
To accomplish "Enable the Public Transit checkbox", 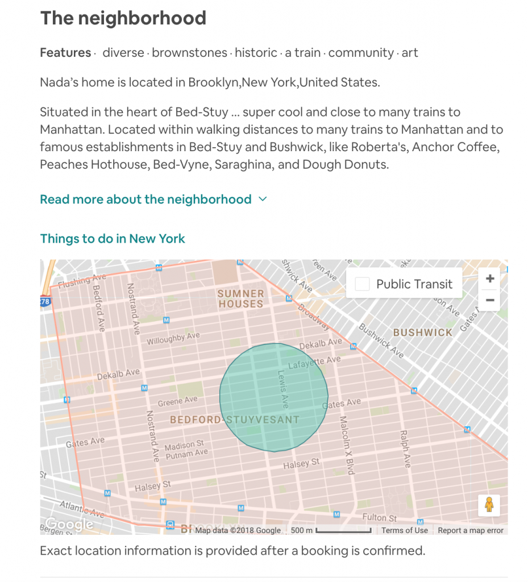I will click(362, 284).
